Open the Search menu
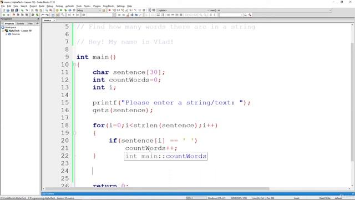Screen dimensions: 355x200 pos(24,6)
